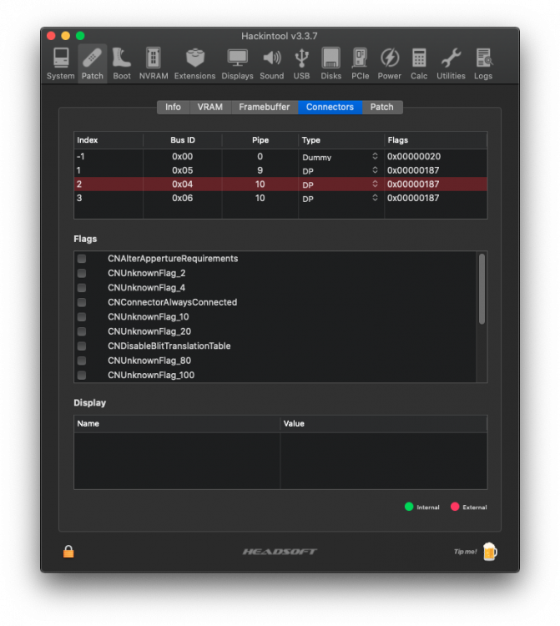
Task: Enable CNDisableBlitTranslationTable flag
Action: click(82, 346)
